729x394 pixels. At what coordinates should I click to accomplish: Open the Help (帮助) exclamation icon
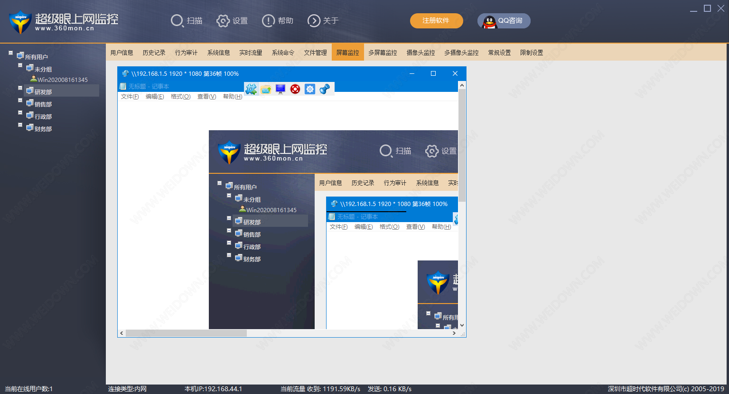[268, 21]
